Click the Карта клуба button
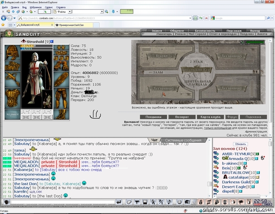The image size is (275, 214). click(x=210, y=117)
